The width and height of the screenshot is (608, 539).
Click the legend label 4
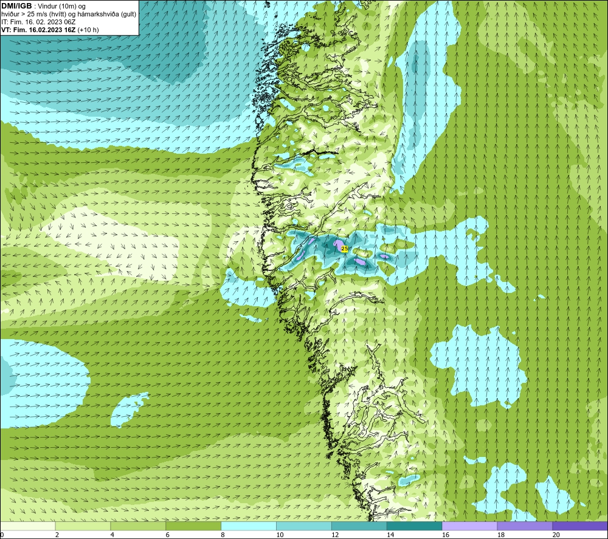(112, 535)
